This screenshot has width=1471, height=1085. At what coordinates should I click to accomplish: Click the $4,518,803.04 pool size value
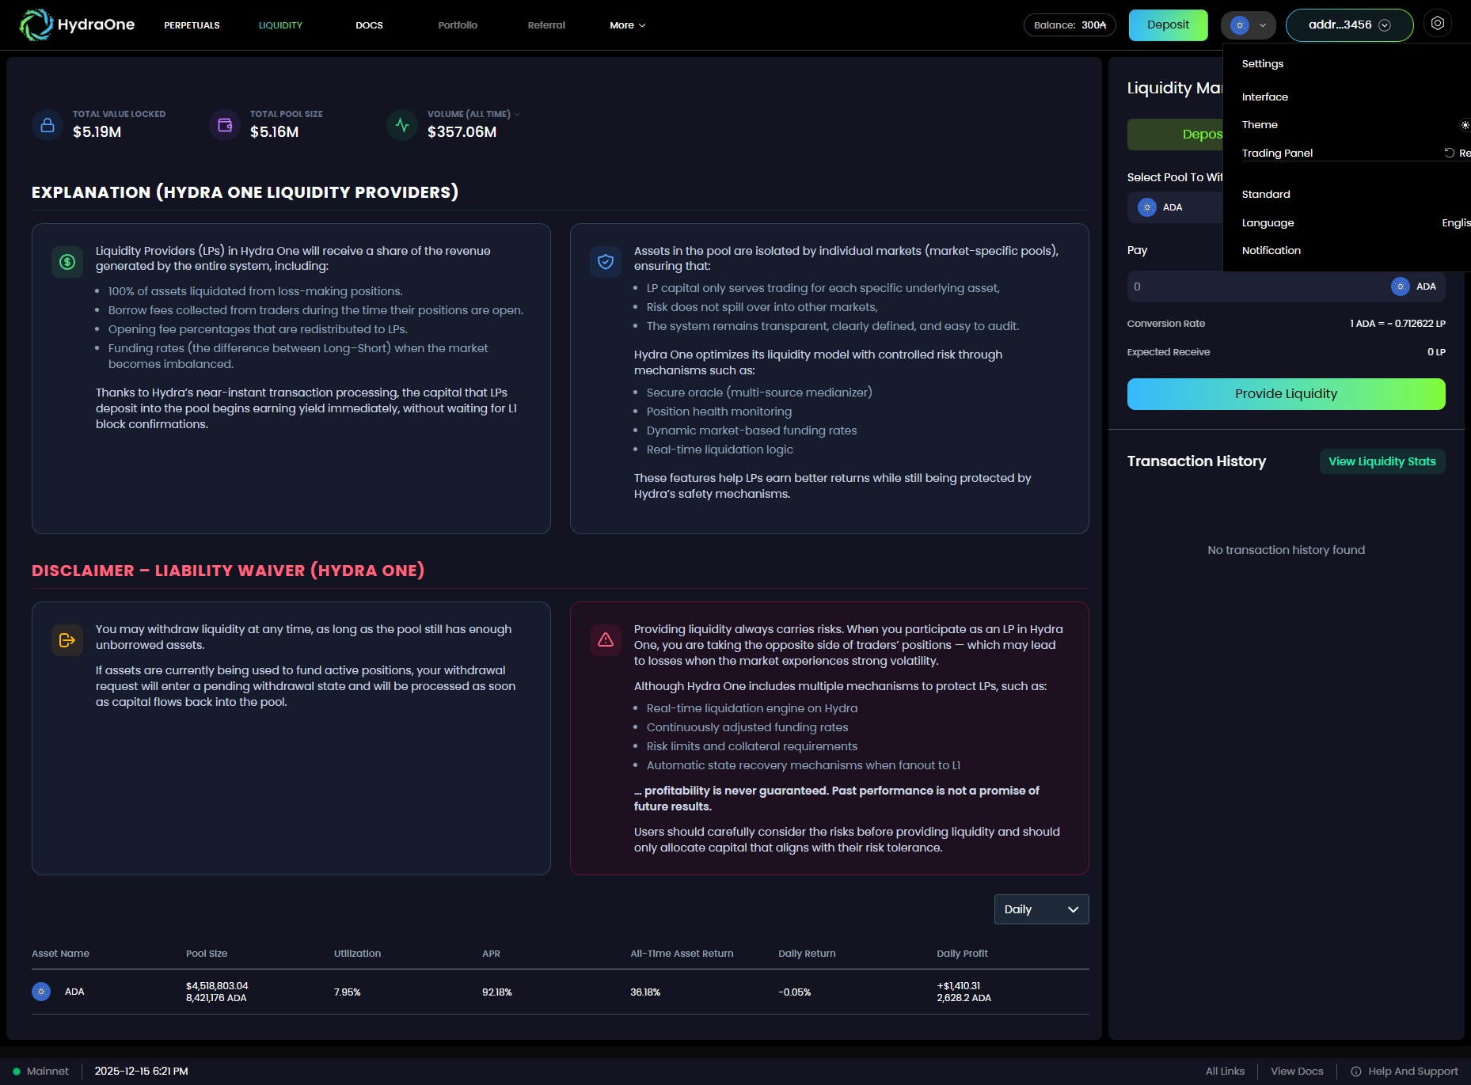tap(217, 986)
